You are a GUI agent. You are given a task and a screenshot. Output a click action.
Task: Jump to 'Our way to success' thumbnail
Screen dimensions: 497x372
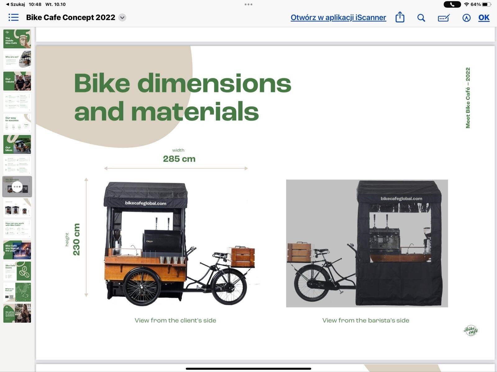pos(17,123)
